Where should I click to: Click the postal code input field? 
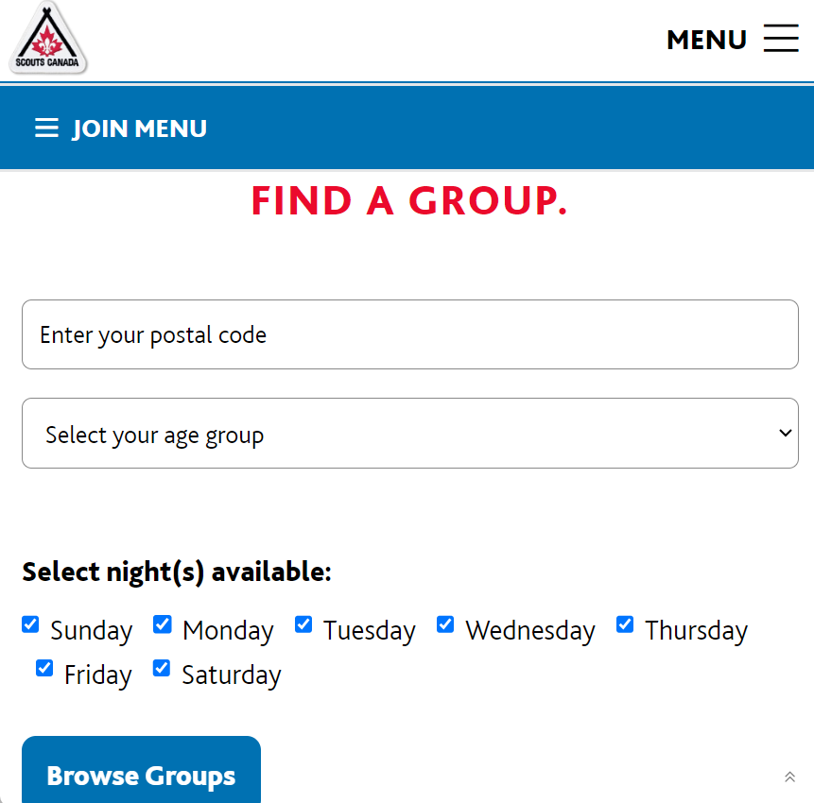[409, 334]
